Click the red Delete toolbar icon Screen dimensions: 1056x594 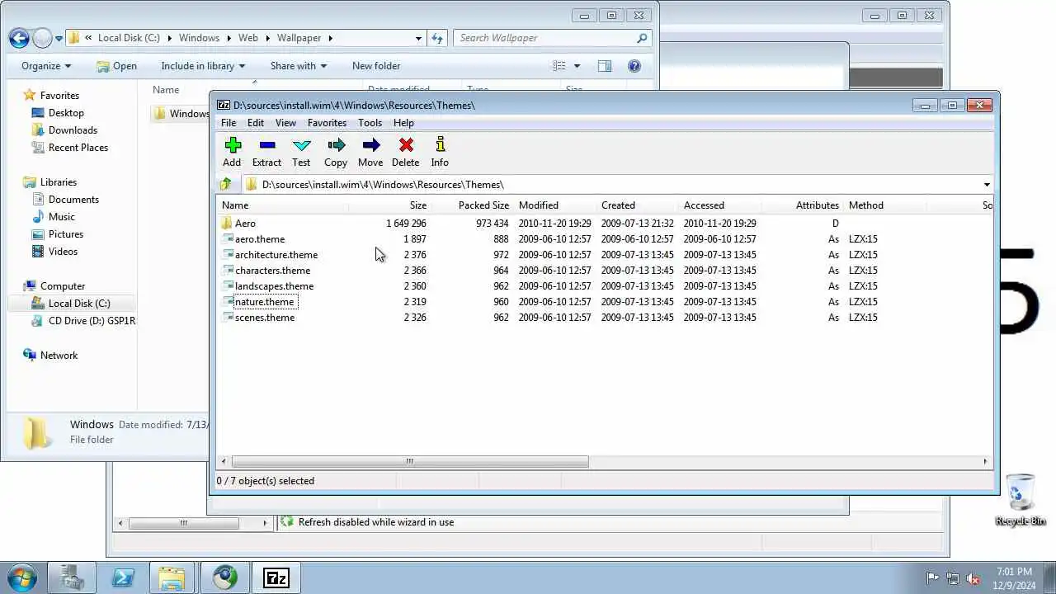click(x=405, y=145)
